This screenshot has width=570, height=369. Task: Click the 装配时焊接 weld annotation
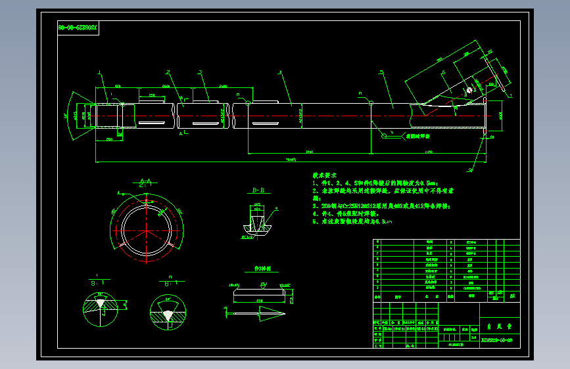(418, 136)
